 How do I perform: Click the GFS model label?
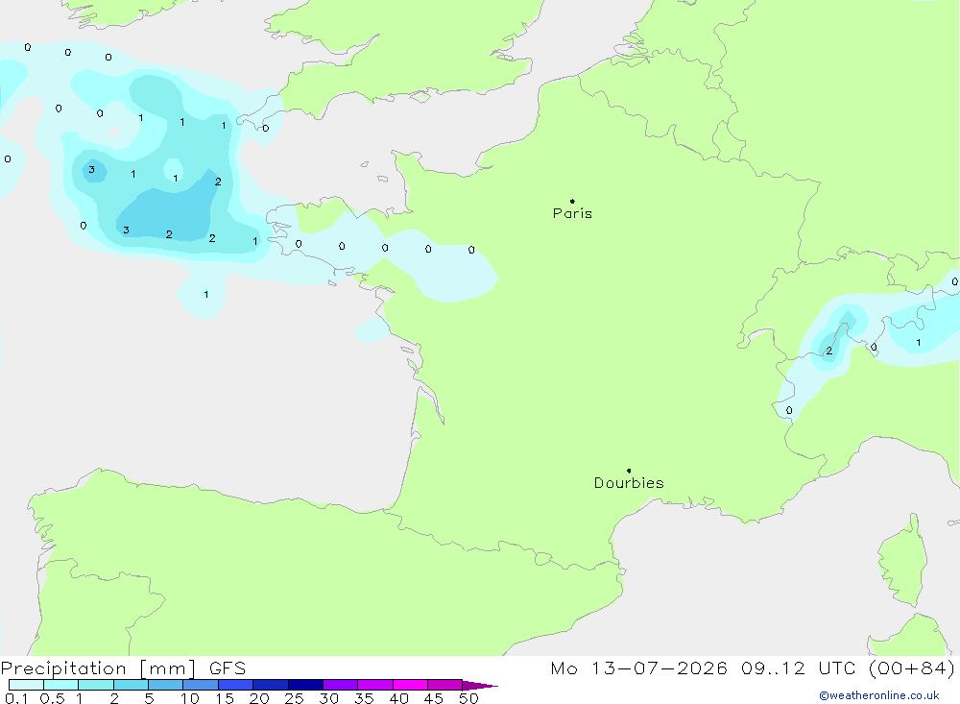click(x=228, y=668)
